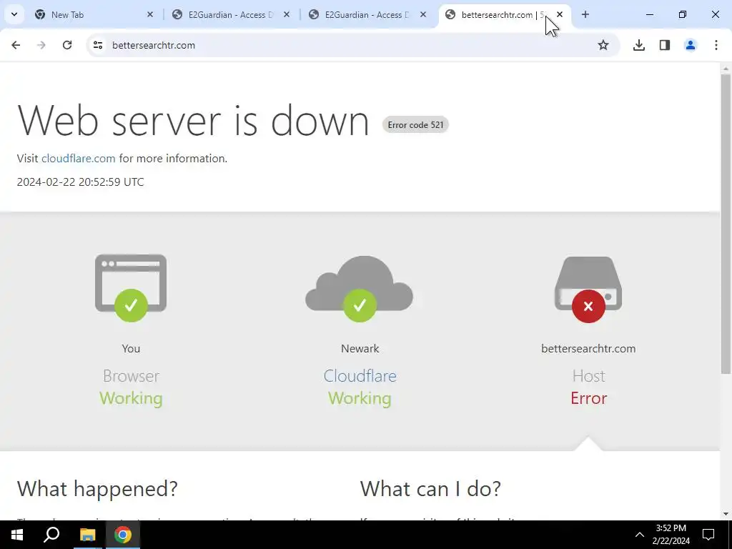
Task: Open a new tab with the plus button
Action: point(585,14)
